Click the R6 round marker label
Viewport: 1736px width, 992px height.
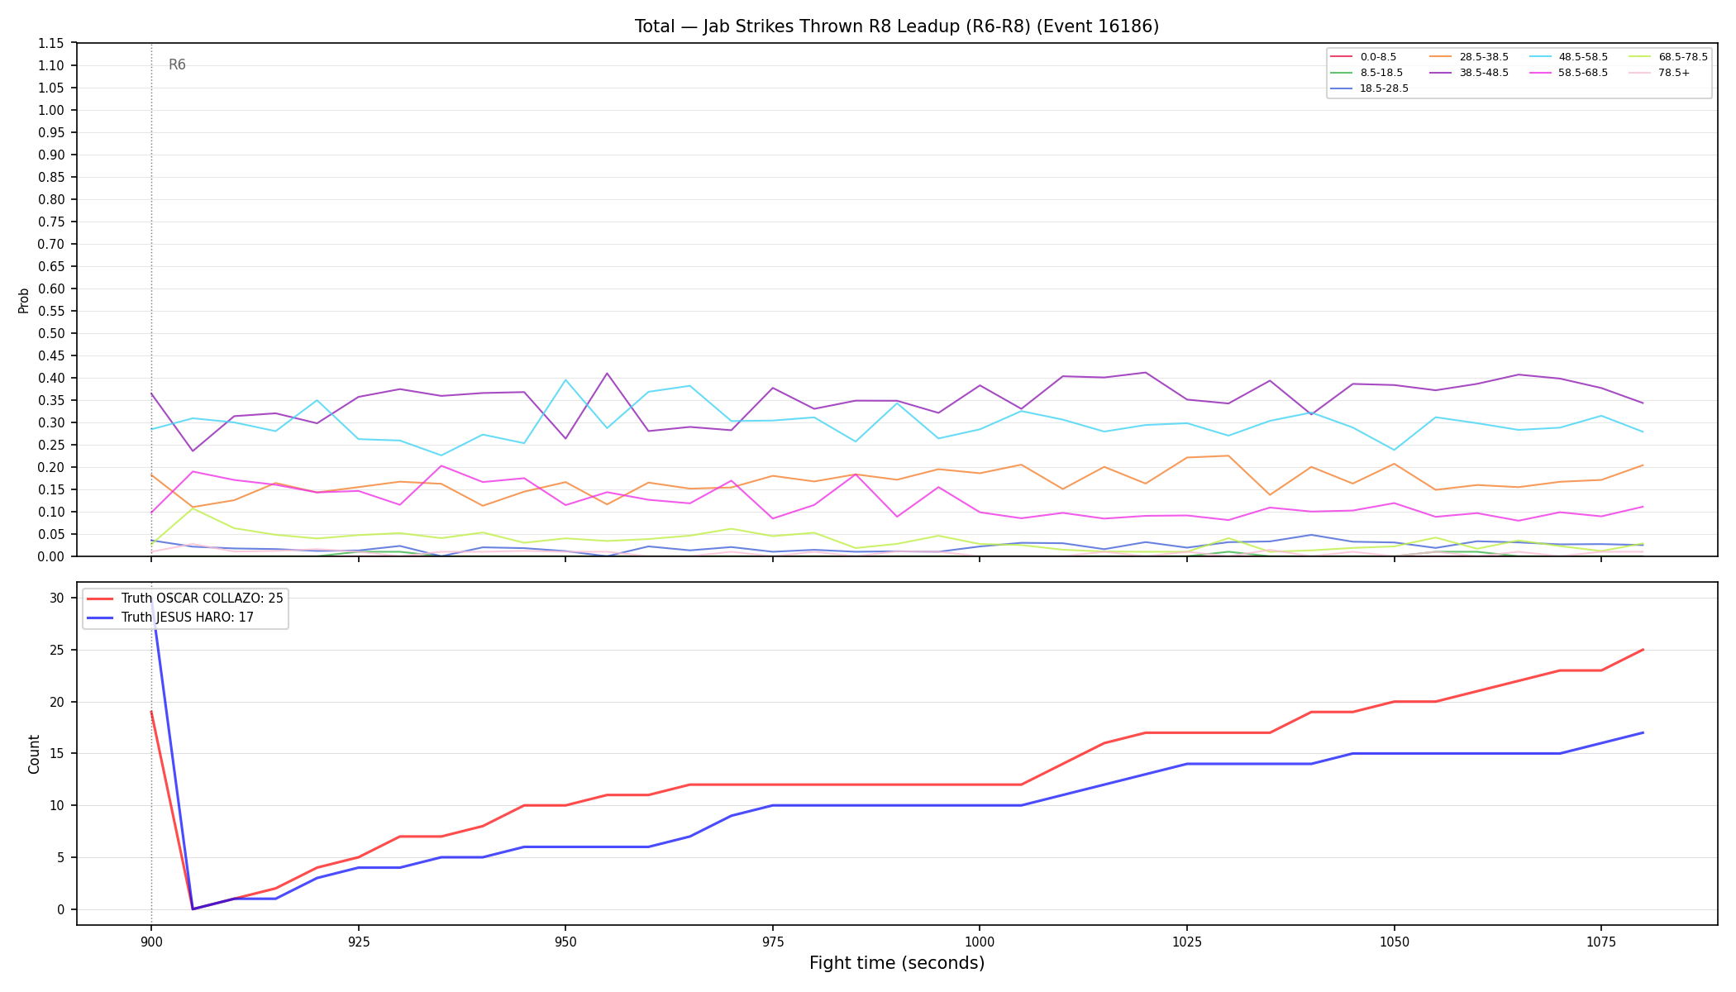[x=177, y=64]
